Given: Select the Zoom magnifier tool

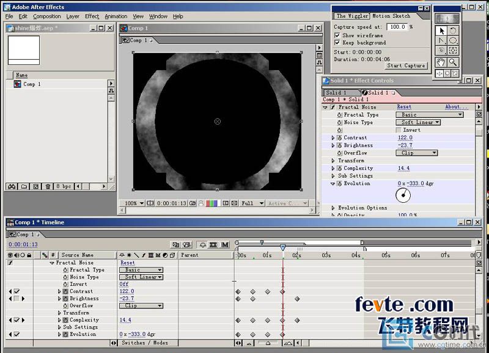Looking at the screenshot, I should click(453, 62).
